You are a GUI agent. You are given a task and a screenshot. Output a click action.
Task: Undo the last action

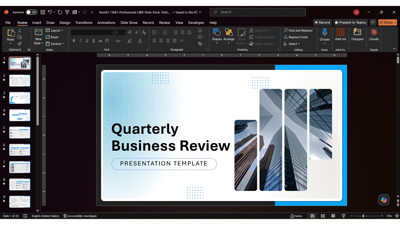pyautogui.click(x=50, y=12)
